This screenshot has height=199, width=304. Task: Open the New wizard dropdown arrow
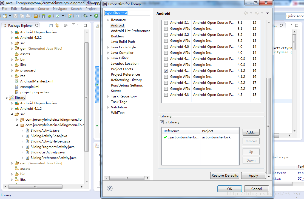coord(10,16)
